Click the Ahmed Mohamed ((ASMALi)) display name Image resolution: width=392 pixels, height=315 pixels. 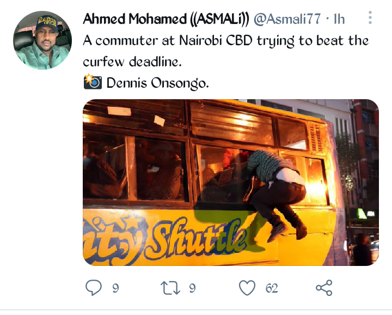click(x=166, y=19)
